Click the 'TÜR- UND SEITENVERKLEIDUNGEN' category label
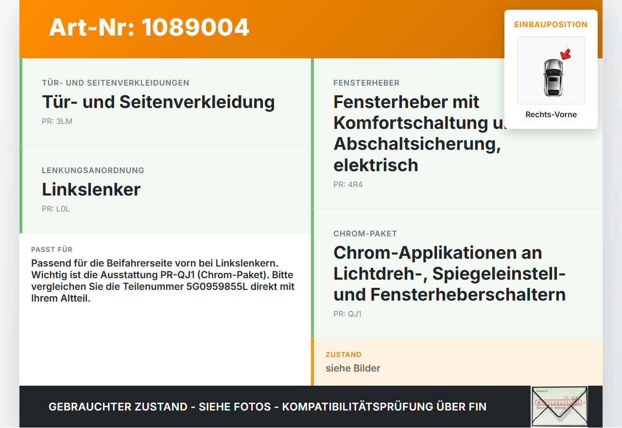The image size is (622, 428). coord(116,83)
